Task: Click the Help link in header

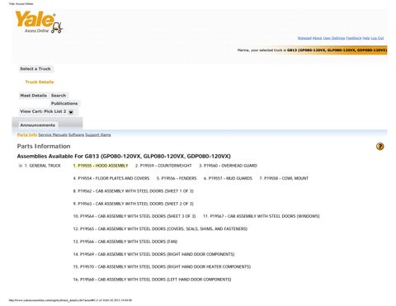Action: pos(366,38)
